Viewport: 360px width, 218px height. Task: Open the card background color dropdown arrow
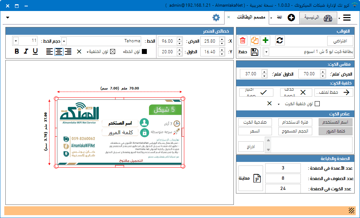279,104
